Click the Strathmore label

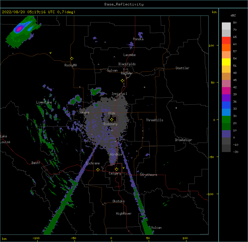[x=148, y=175]
